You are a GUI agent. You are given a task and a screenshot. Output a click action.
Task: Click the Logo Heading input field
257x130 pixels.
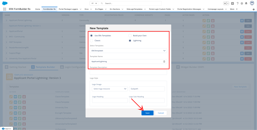pos(110,100)
